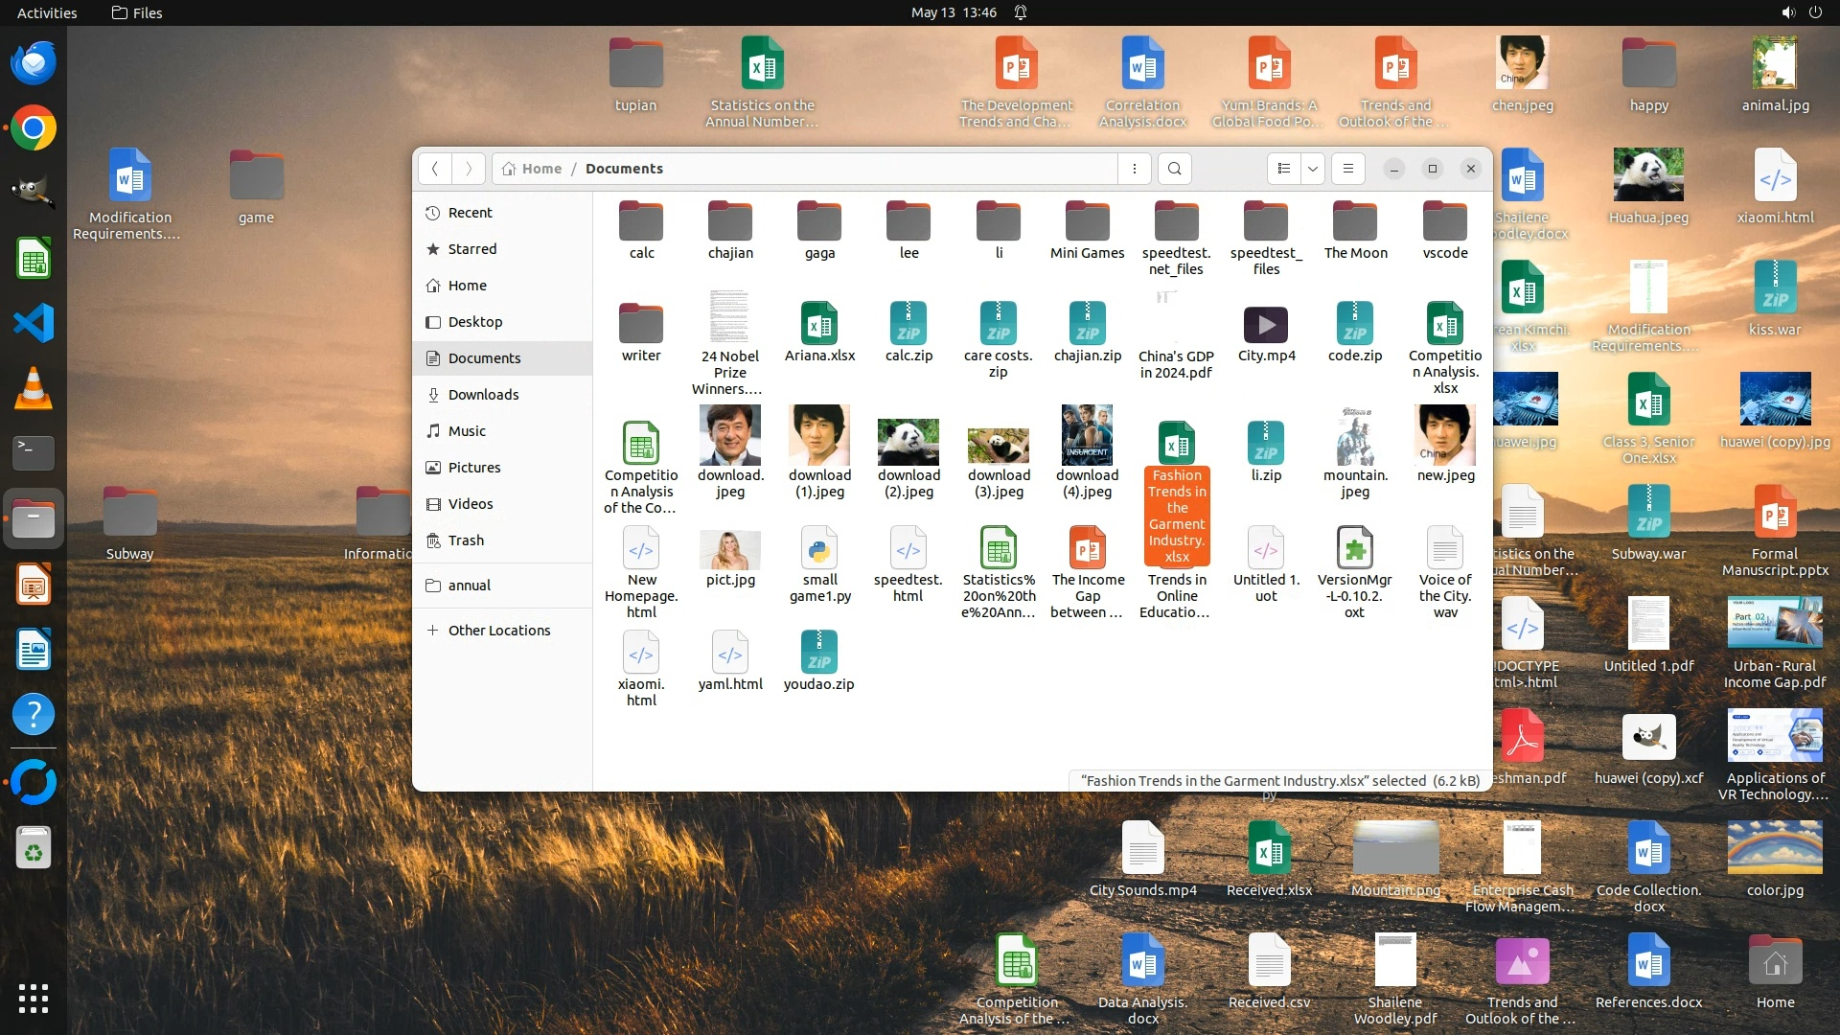
Task: Open view options dropdown arrow
Action: tap(1313, 169)
